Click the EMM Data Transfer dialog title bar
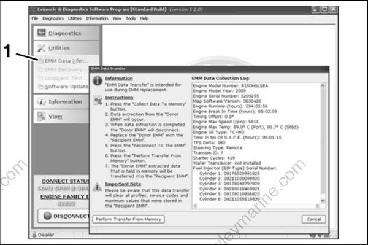 click(209, 69)
